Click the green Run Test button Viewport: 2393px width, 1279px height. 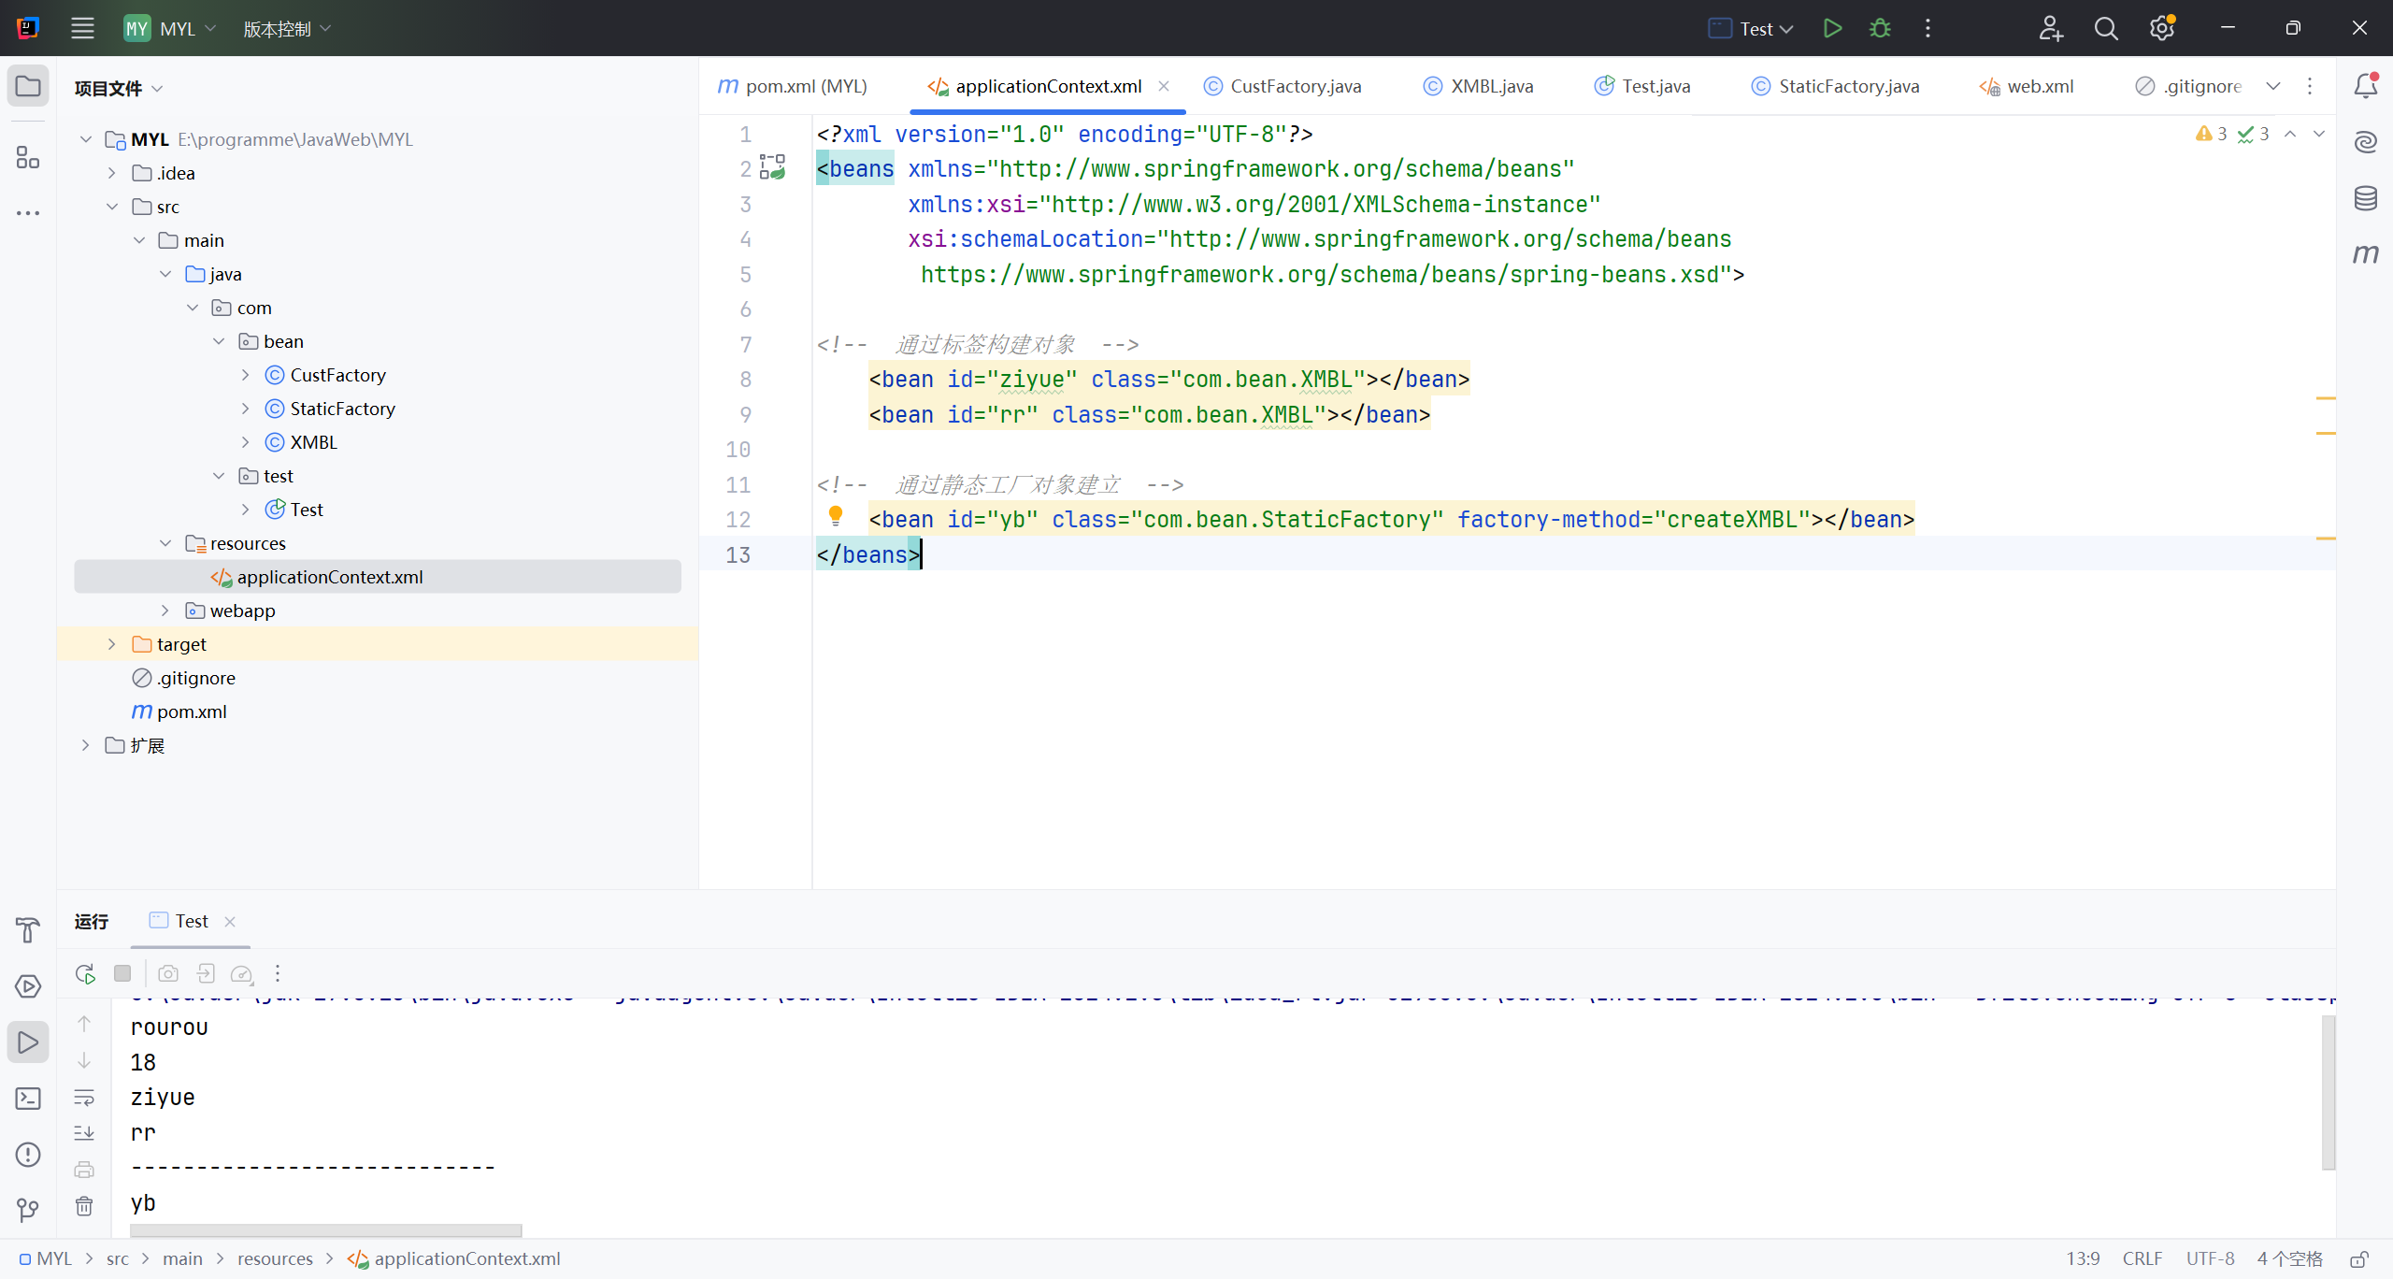[x=1832, y=28]
